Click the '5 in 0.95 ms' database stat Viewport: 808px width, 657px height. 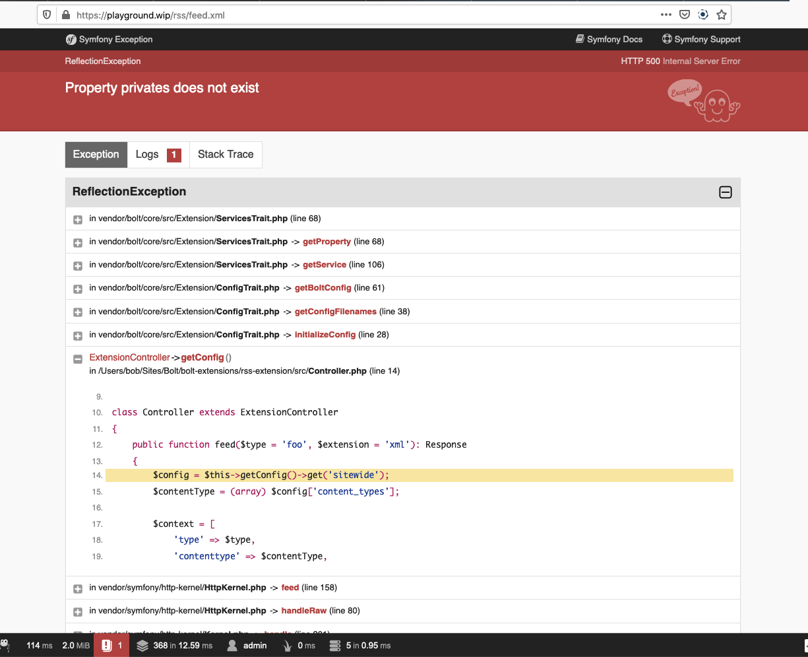(368, 645)
